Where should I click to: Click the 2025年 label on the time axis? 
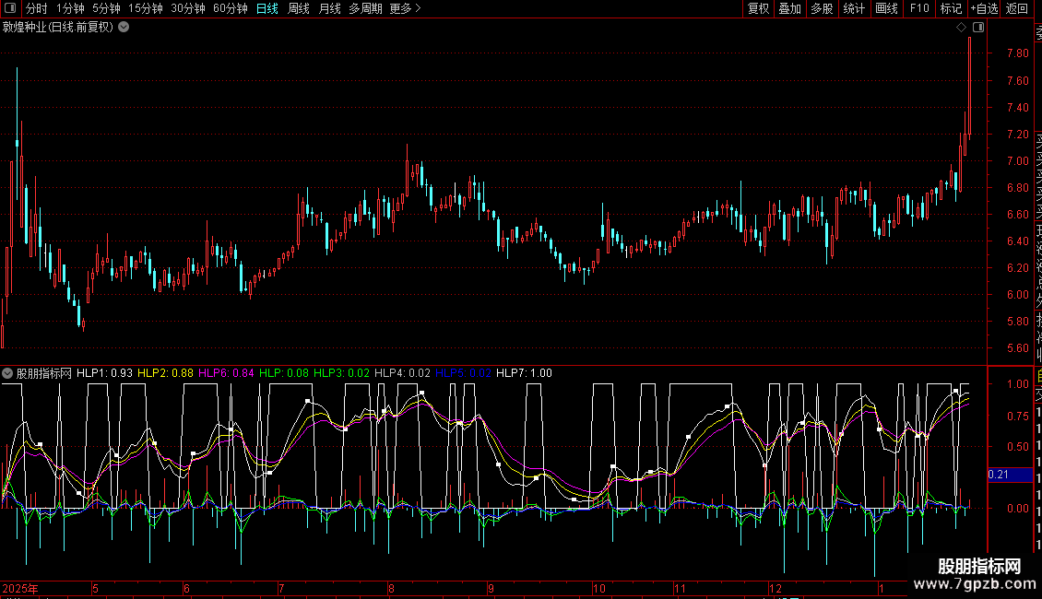[x=20, y=588]
